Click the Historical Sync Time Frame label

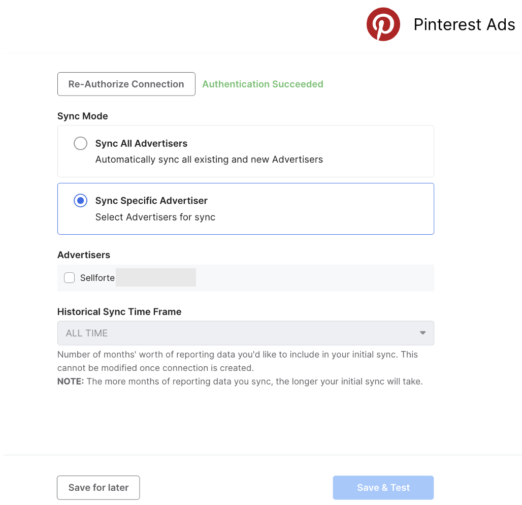[119, 312]
